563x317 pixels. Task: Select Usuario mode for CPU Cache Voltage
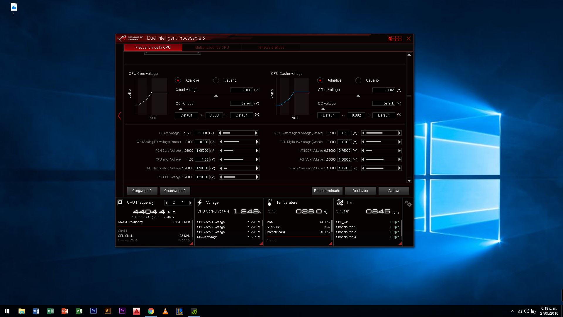358,80
